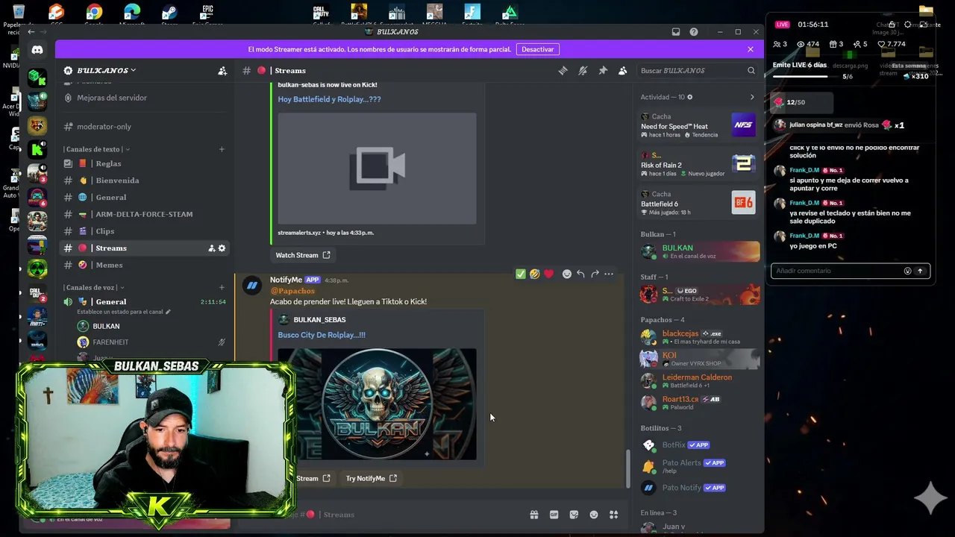Image resolution: width=955 pixels, height=537 pixels.
Task: Click Buscar BULKANOS search field
Action: tap(697, 71)
